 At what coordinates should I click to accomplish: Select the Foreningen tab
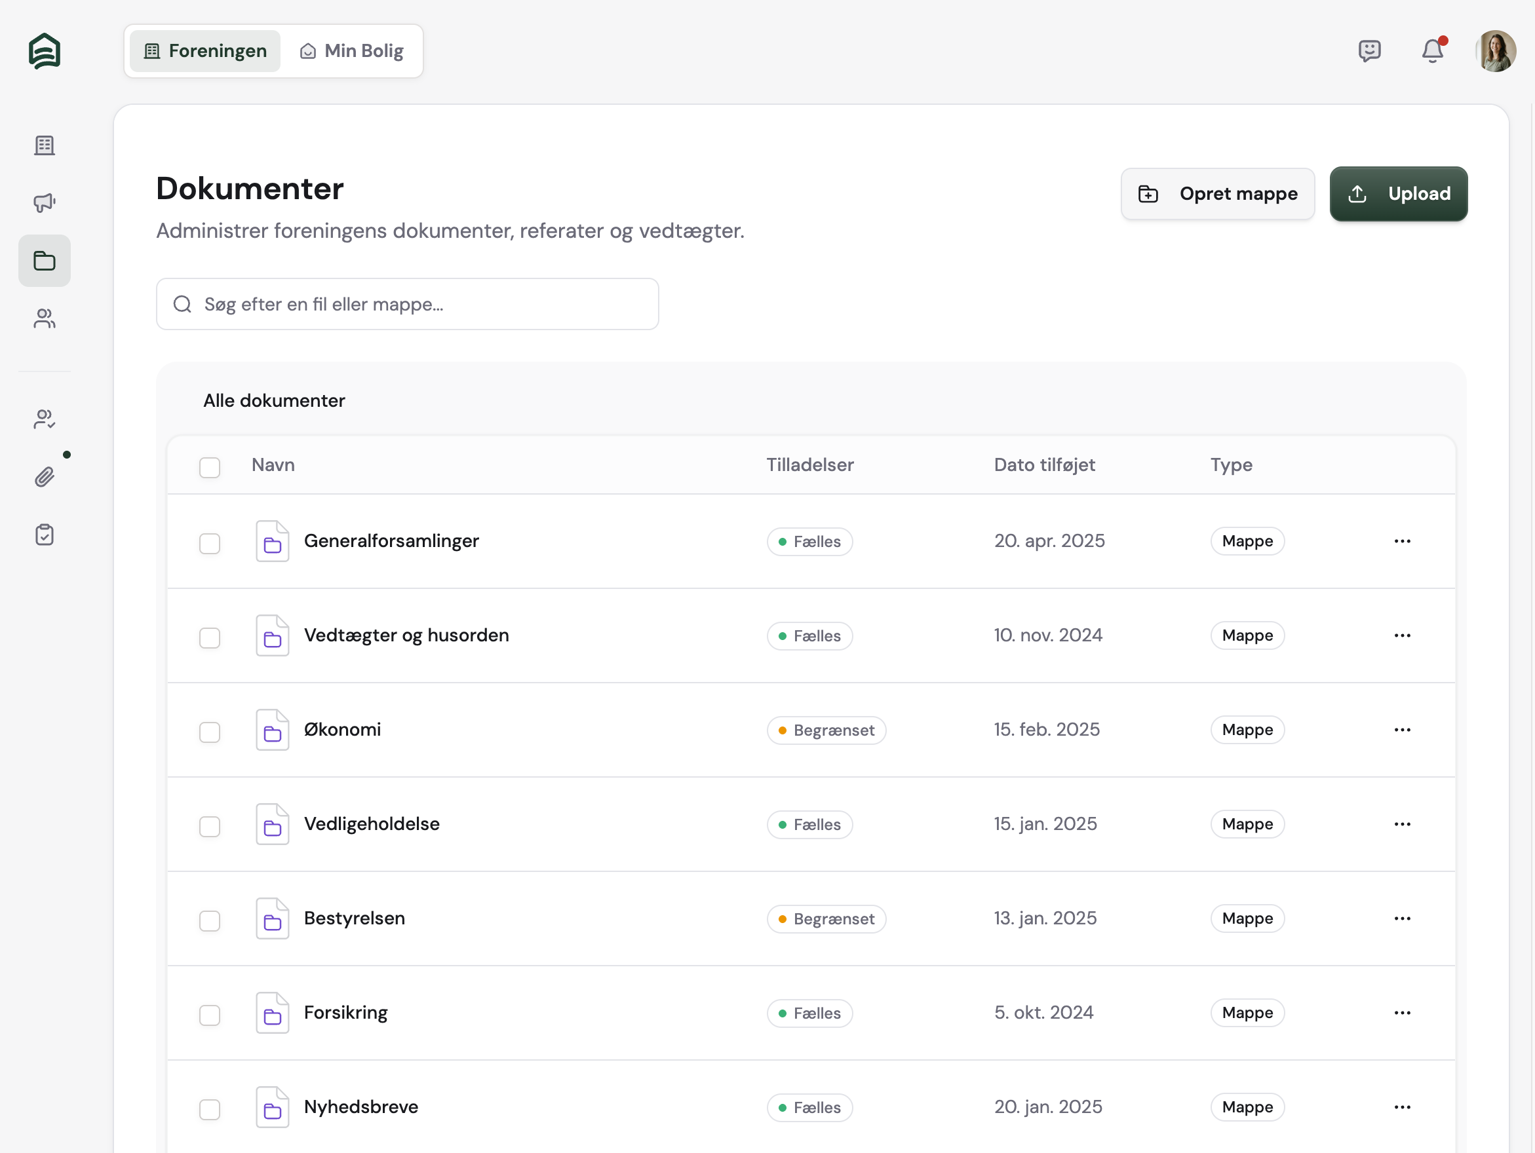tap(205, 50)
